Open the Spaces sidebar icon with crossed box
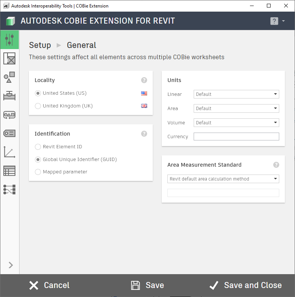 coord(9,58)
